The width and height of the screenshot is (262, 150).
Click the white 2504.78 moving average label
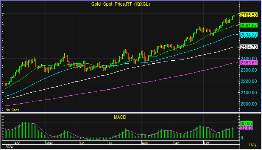click(x=249, y=47)
